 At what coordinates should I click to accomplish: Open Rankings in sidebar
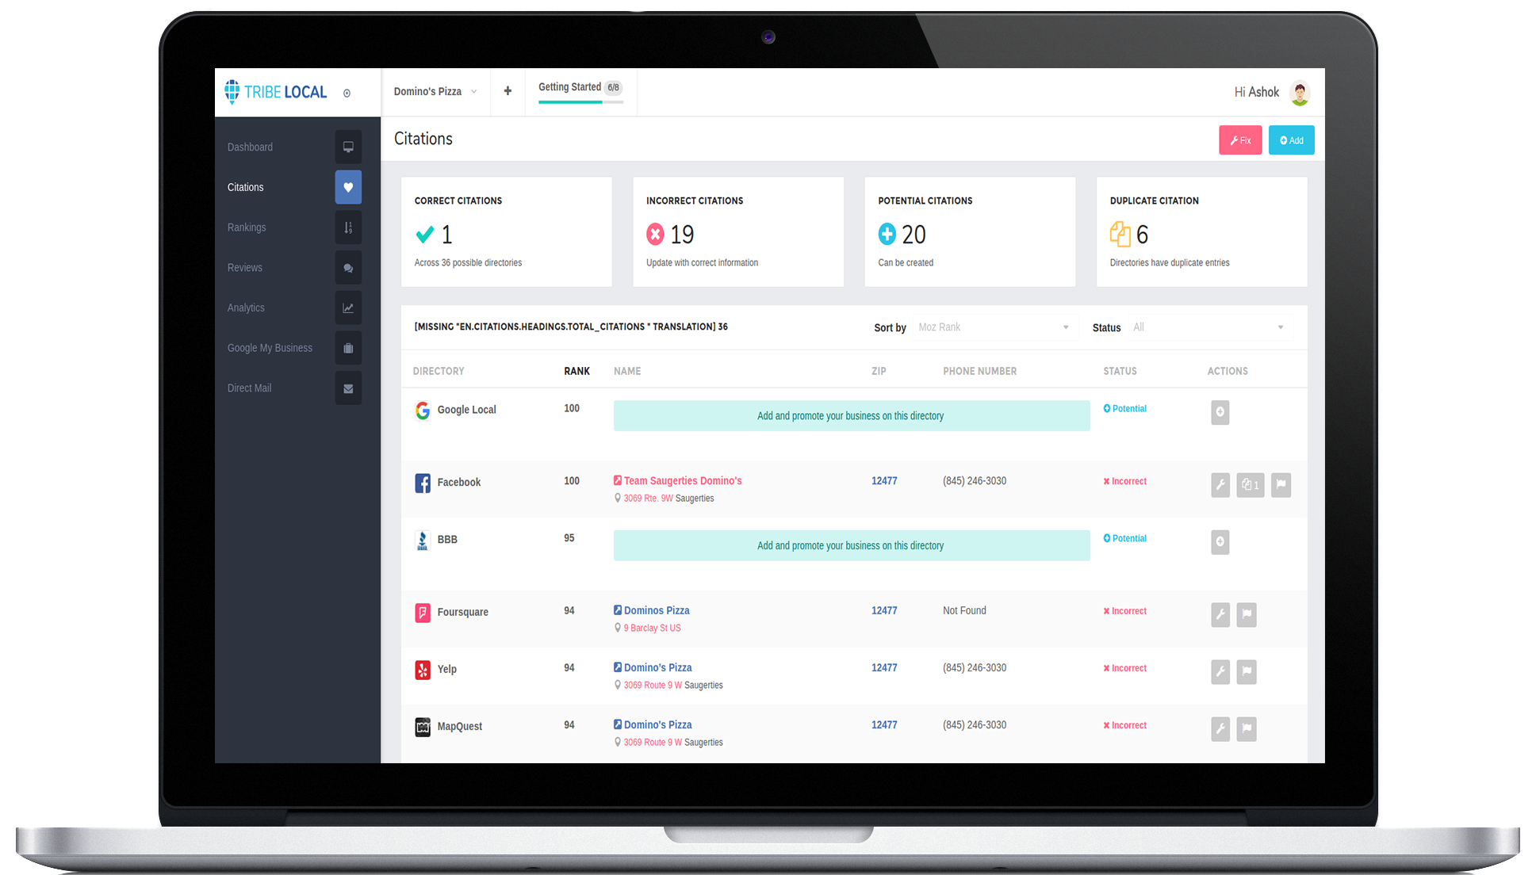point(247,227)
